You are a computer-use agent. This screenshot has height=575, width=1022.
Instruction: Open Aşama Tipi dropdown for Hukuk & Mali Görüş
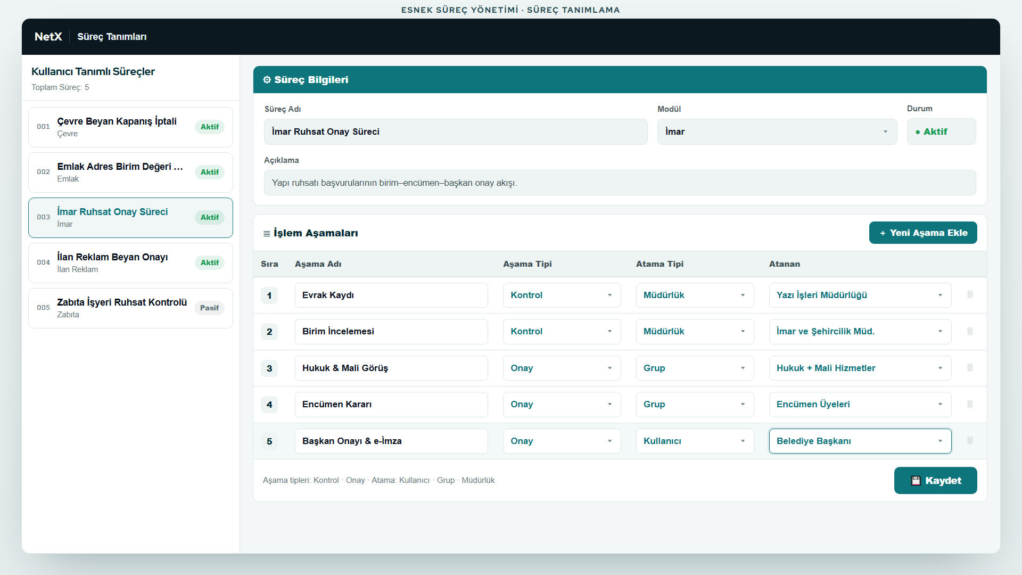562,368
